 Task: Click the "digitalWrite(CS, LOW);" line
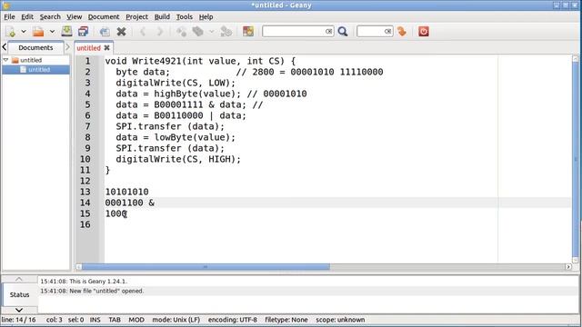click(x=176, y=83)
